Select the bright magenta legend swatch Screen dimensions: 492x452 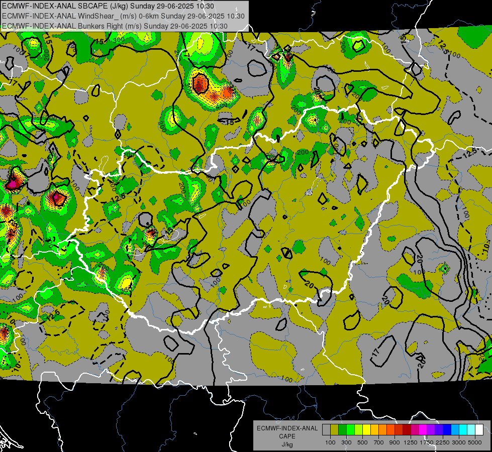click(x=423, y=430)
